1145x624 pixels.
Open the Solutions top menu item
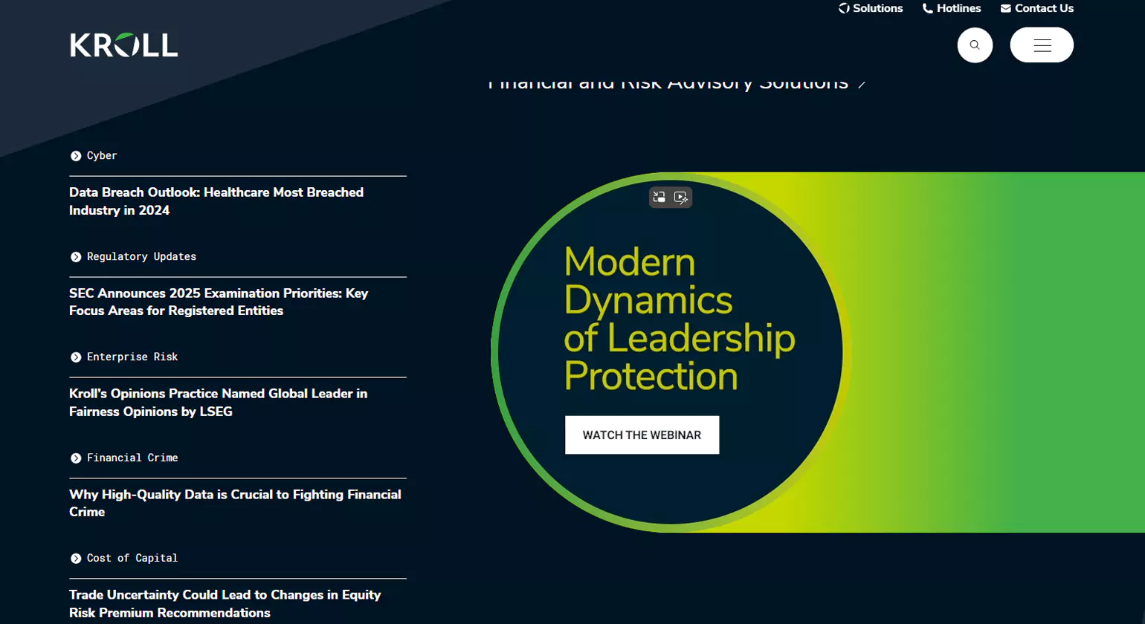tap(871, 8)
